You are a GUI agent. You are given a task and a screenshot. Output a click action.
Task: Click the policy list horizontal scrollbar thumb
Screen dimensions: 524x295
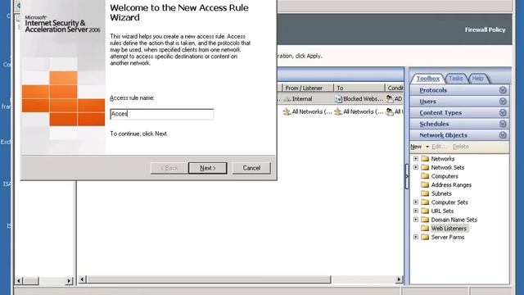tap(209, 279)
